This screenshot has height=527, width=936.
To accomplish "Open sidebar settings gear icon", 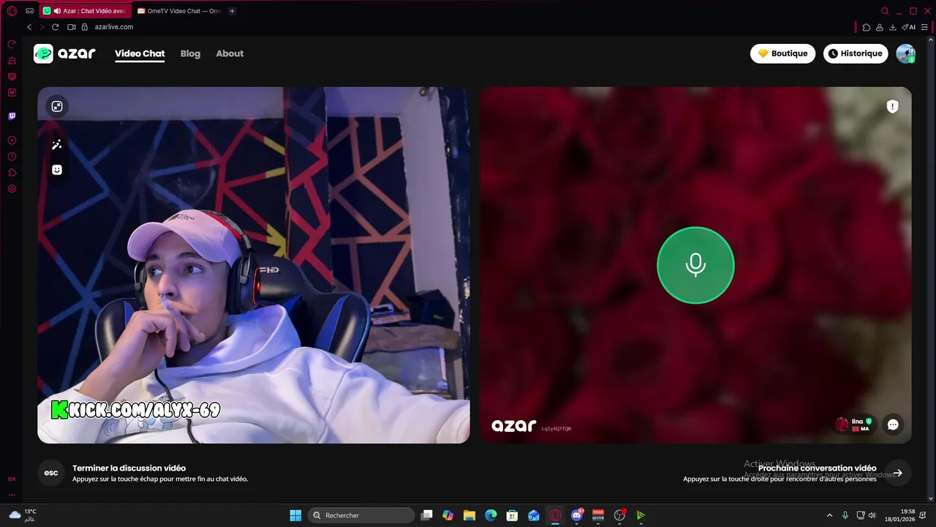I will (x=12, y=189).
